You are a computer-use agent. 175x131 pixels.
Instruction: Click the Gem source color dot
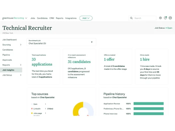pos(32,104)
